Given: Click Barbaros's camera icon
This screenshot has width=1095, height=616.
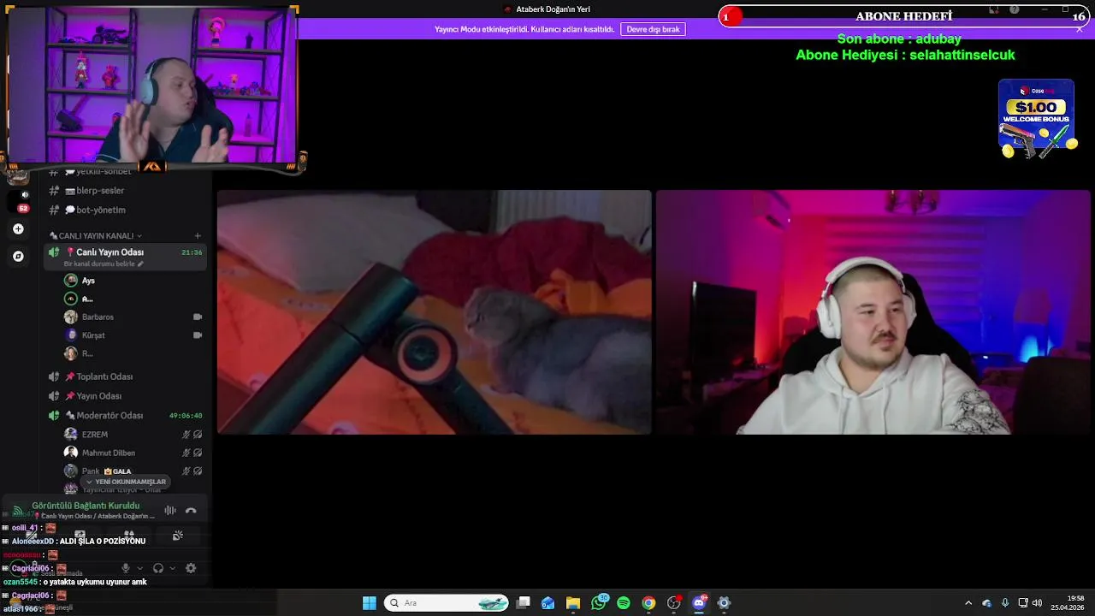Looking at the screenshot, I should click(198, 317).
